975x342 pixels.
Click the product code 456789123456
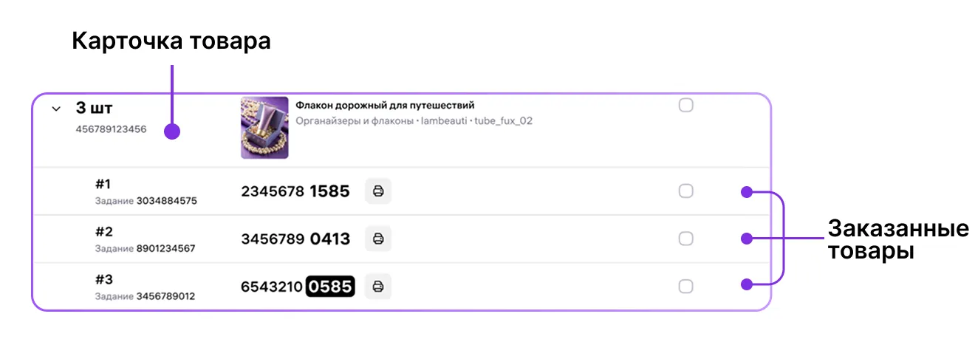pyautogui.click(x=111, y=129)
